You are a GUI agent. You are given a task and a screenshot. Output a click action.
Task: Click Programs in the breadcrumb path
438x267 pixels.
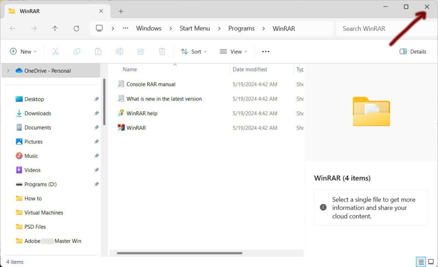coord(241,29)
